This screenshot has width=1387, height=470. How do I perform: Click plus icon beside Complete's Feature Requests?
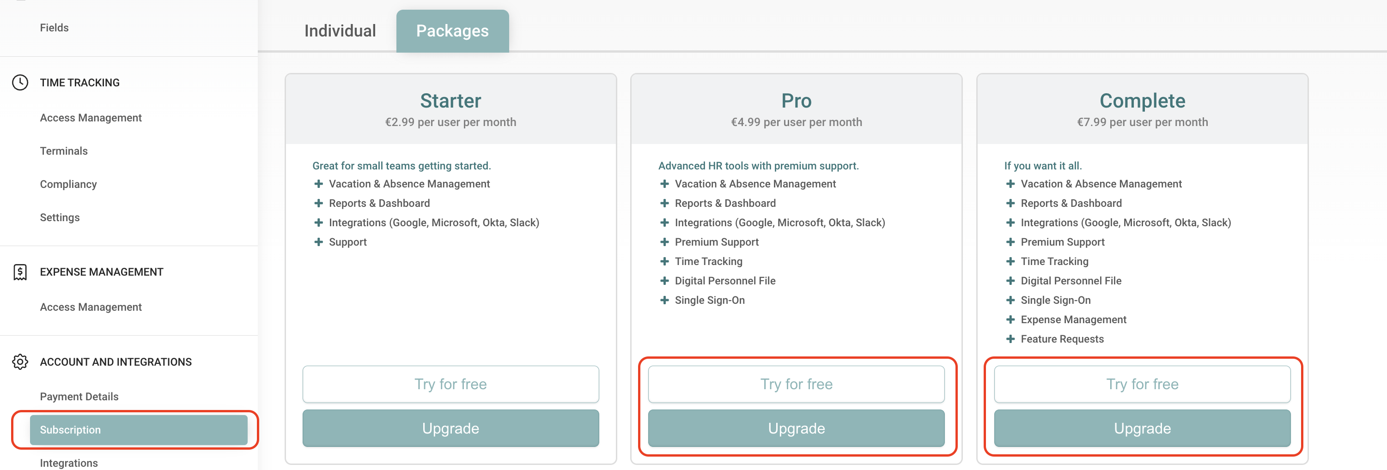1010,339
